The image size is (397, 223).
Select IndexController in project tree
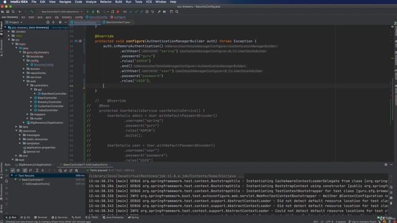(x=48, y=110)
